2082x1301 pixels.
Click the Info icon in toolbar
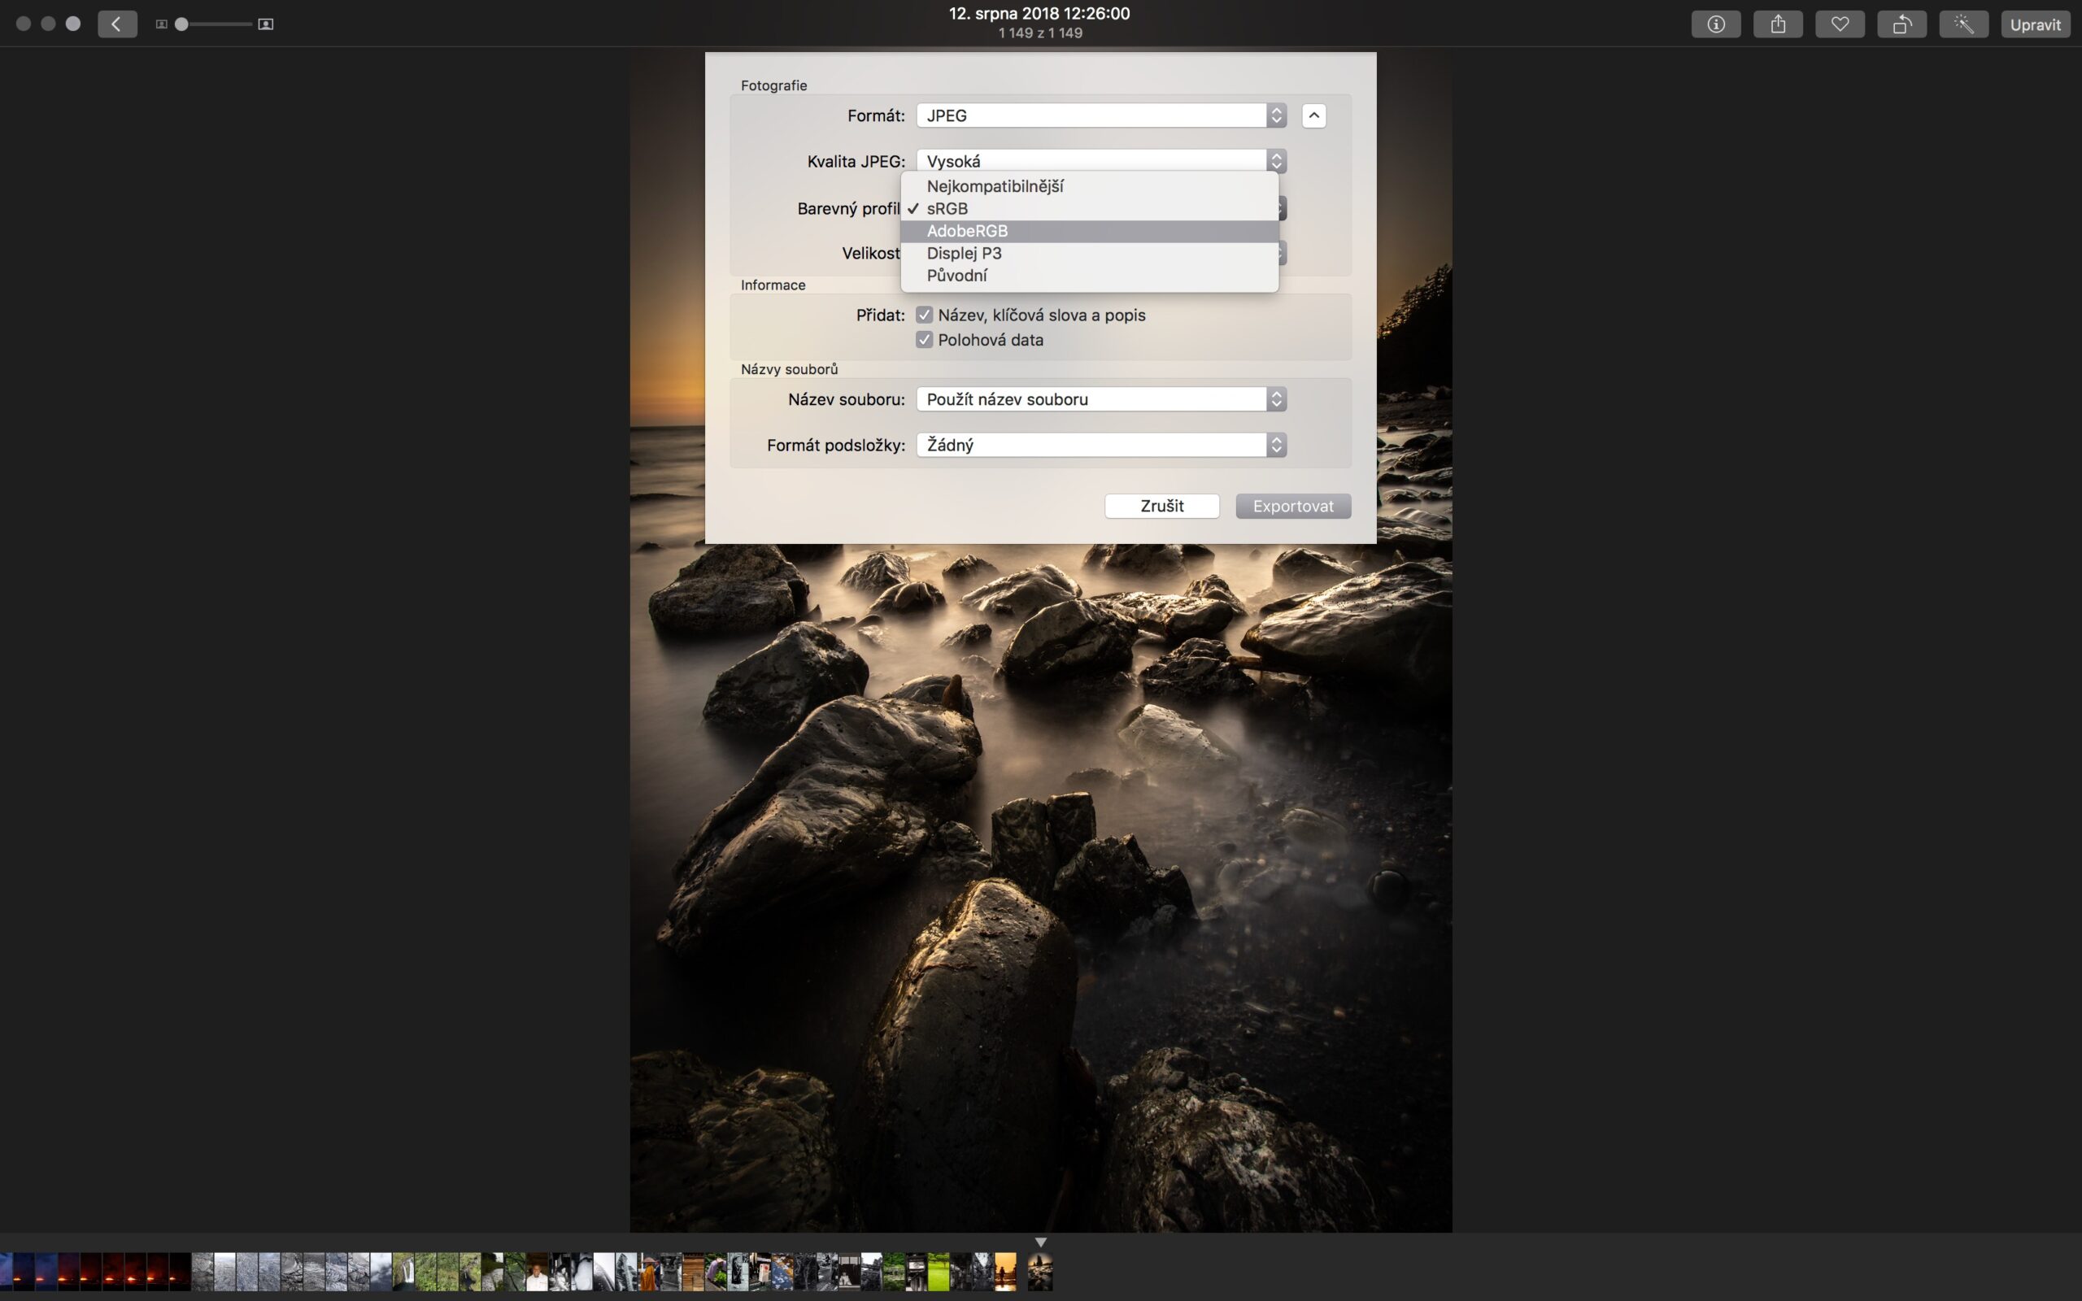[x=1715, y=24]
